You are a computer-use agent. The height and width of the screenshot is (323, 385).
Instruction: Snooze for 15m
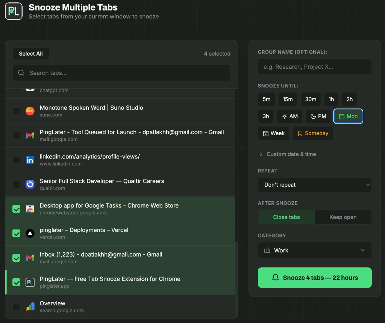coord(288,99)
